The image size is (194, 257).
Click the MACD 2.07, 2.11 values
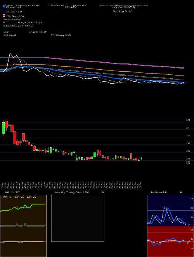coord(18,26)
